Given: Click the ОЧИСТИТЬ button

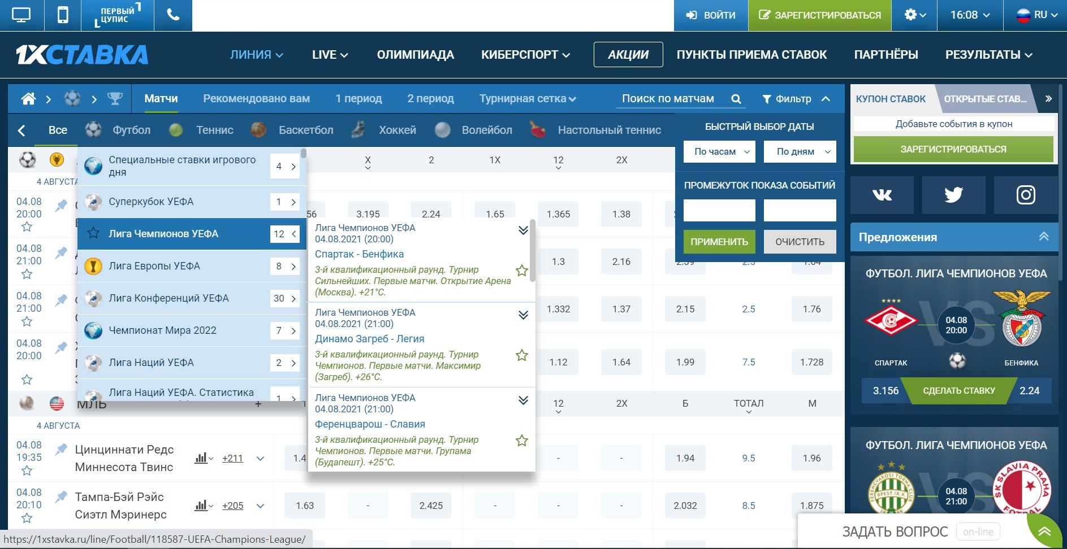Looking at the screenshot, I should pyautogui.click(x=800, y=242).
